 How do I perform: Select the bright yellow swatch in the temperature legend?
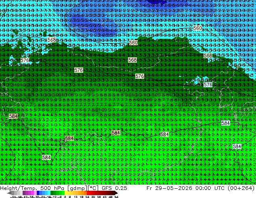(66, 193)
